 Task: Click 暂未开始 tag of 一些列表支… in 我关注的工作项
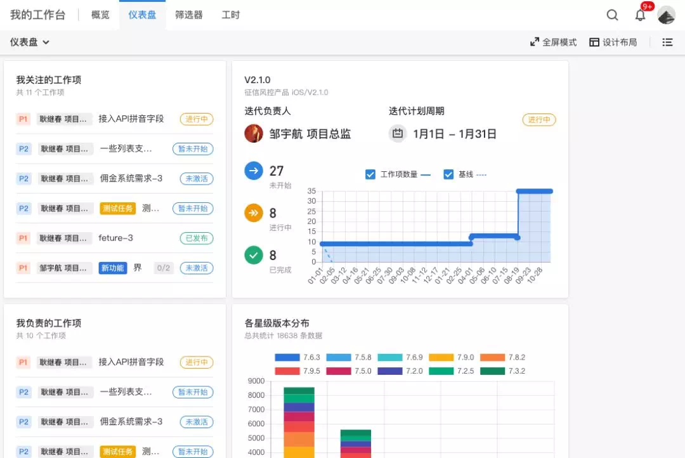(x=193, y=149)
